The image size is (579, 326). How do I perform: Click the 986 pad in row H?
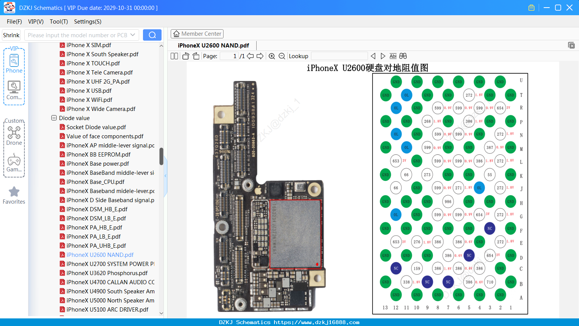(x=448, y=202)
